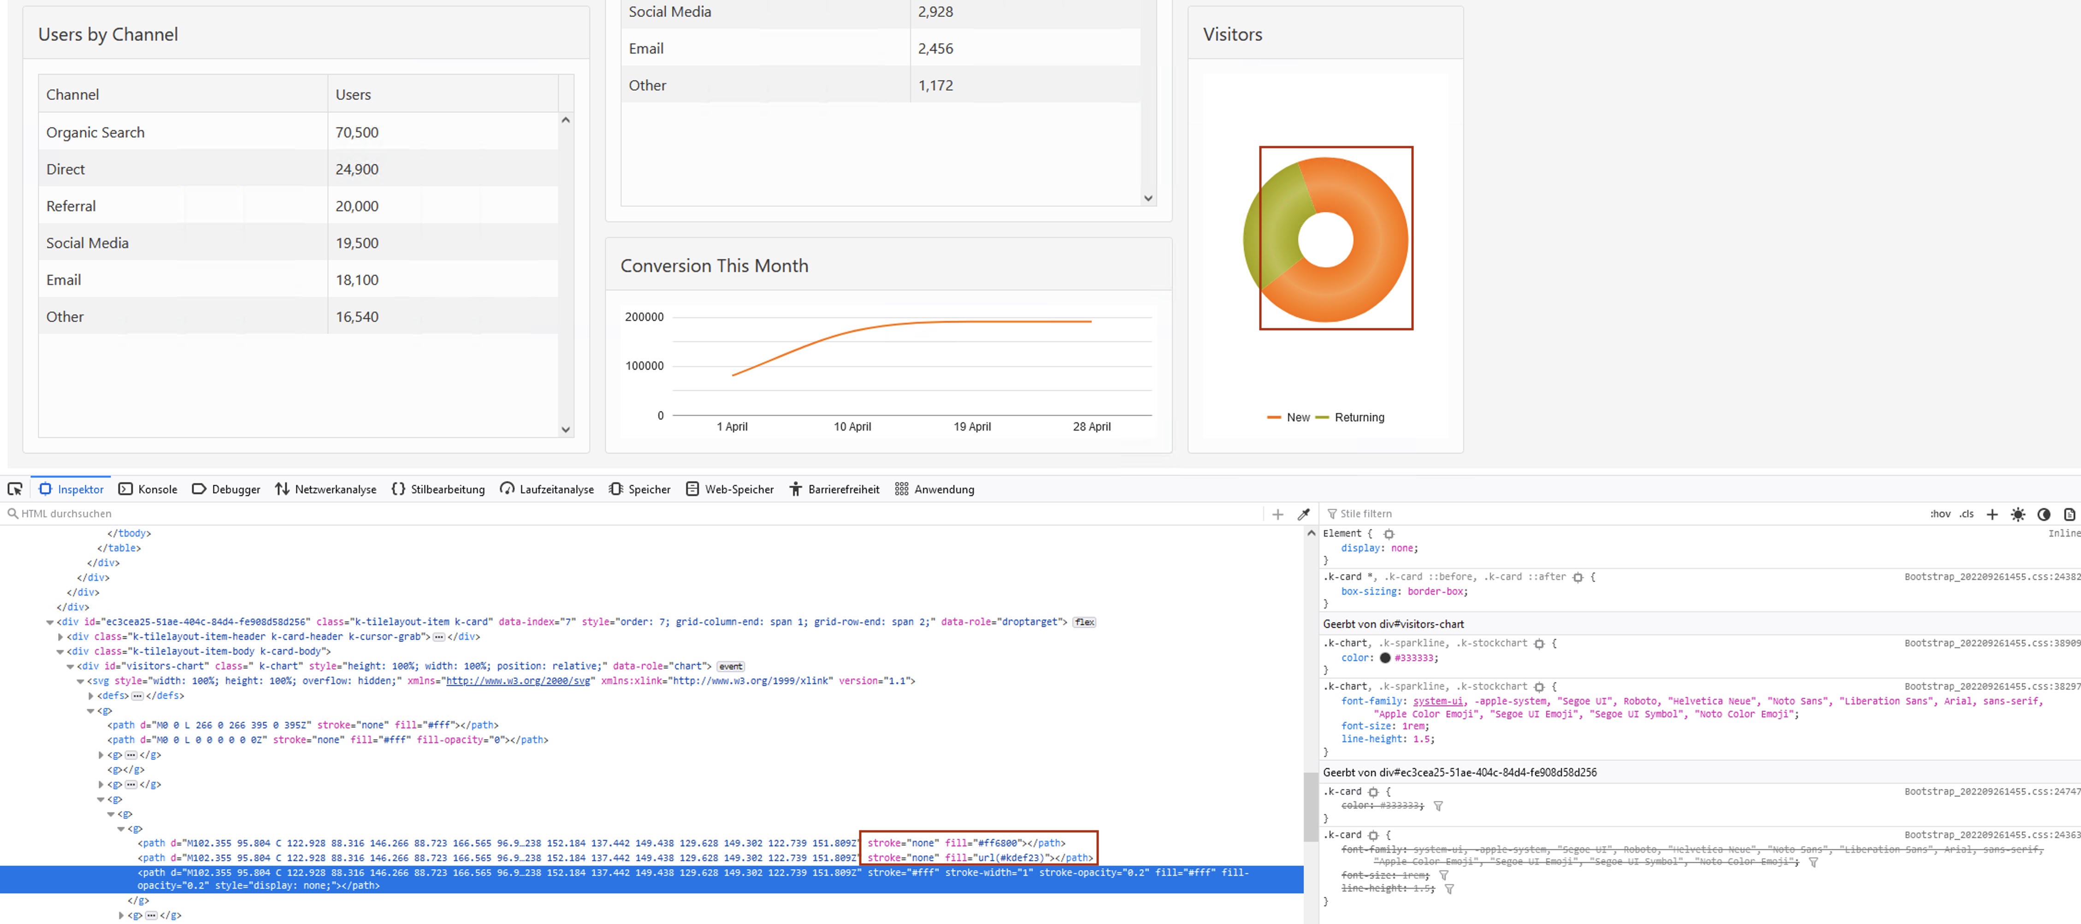The image size is (2081, 924).
Task: Toggle the .cls classes panel
Action: [1966, 514]
